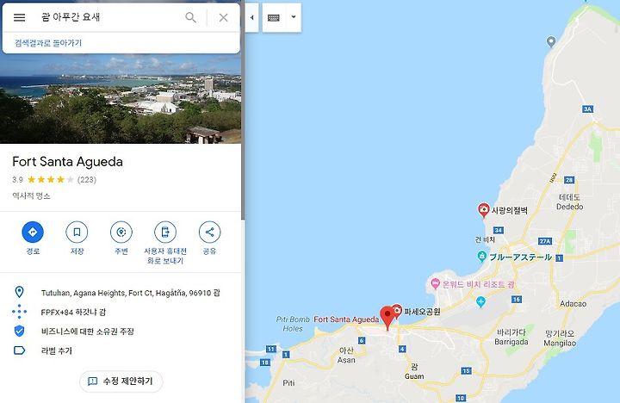Send to phone icon button
The image size is (620, 403).
pos(165,232)
